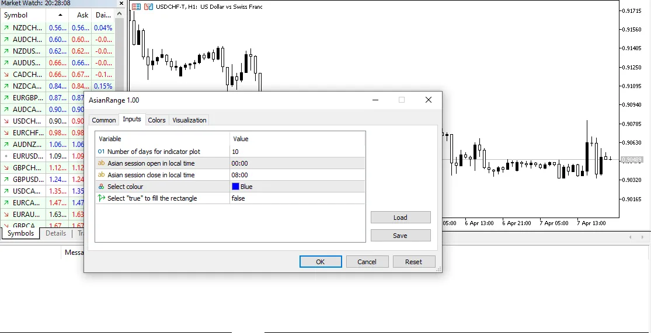Click the integer type icon beside Number of days

pos(102,152)
